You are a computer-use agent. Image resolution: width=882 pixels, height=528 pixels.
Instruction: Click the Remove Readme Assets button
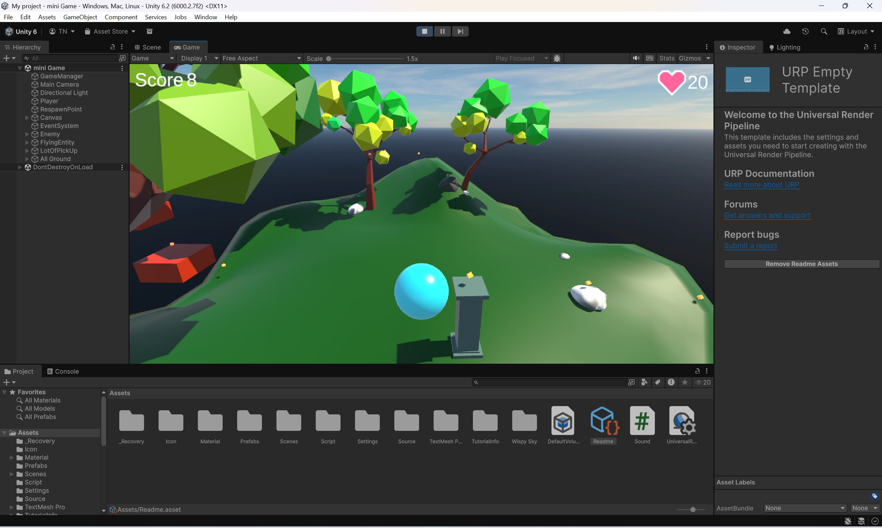coord(801,263)
